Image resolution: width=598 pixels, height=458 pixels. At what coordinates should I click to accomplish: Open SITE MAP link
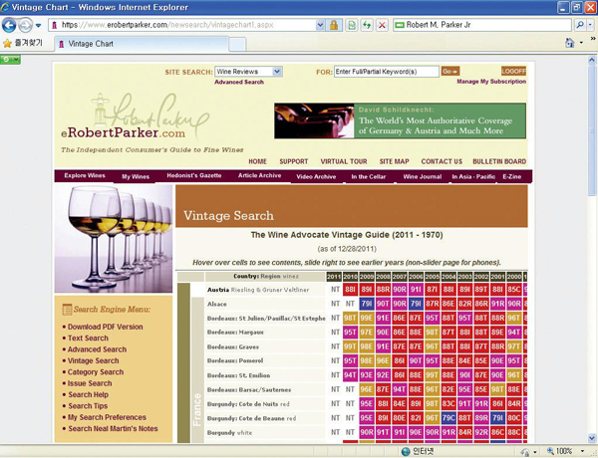click(x=394, y=161)
